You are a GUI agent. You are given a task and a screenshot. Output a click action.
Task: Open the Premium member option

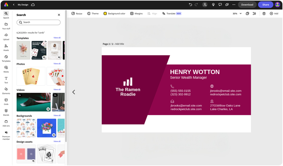[x=6, y=135]
